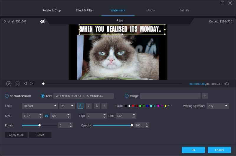Open the Writing Systems dropdown
The height and width of the screenshot is (156, 236).
pyautogui.click(x=218, y=106)
